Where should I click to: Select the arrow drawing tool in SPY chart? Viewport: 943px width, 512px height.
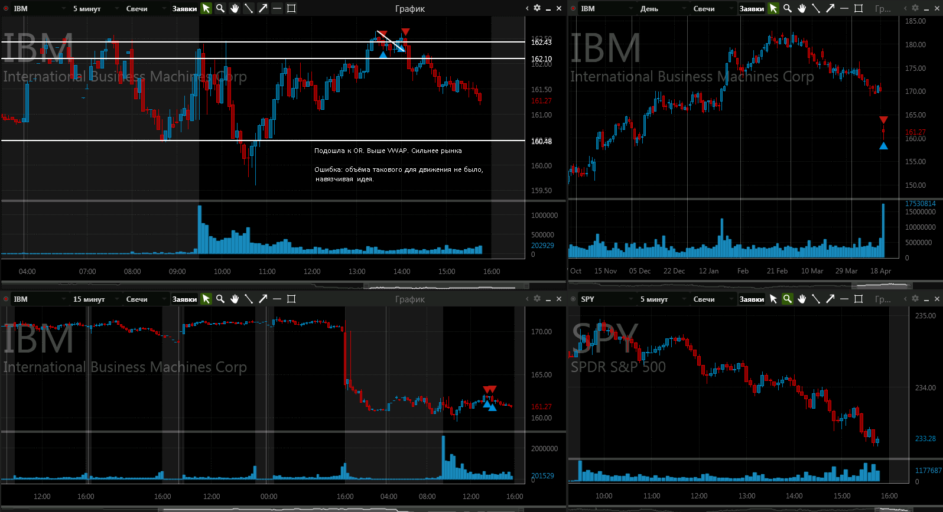[x=830, y=299]
